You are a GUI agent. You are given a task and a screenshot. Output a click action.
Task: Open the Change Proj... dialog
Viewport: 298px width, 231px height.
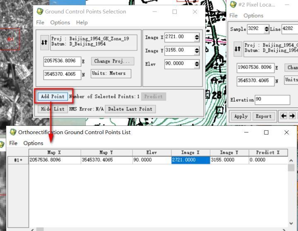(113, 61)
